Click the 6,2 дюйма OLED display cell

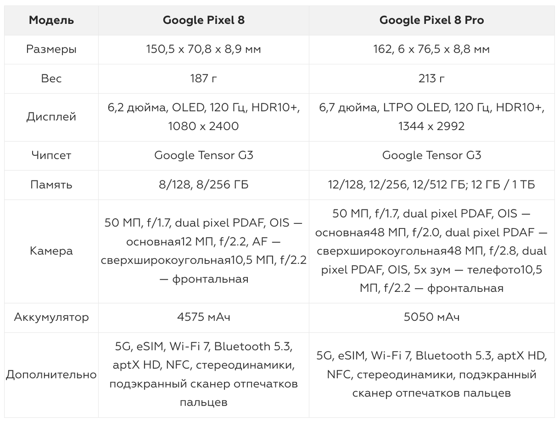point(204,117)
